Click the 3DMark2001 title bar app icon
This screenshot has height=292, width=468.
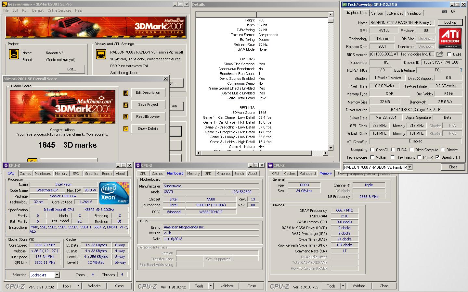pyautogui.click(x=5, y=4)
